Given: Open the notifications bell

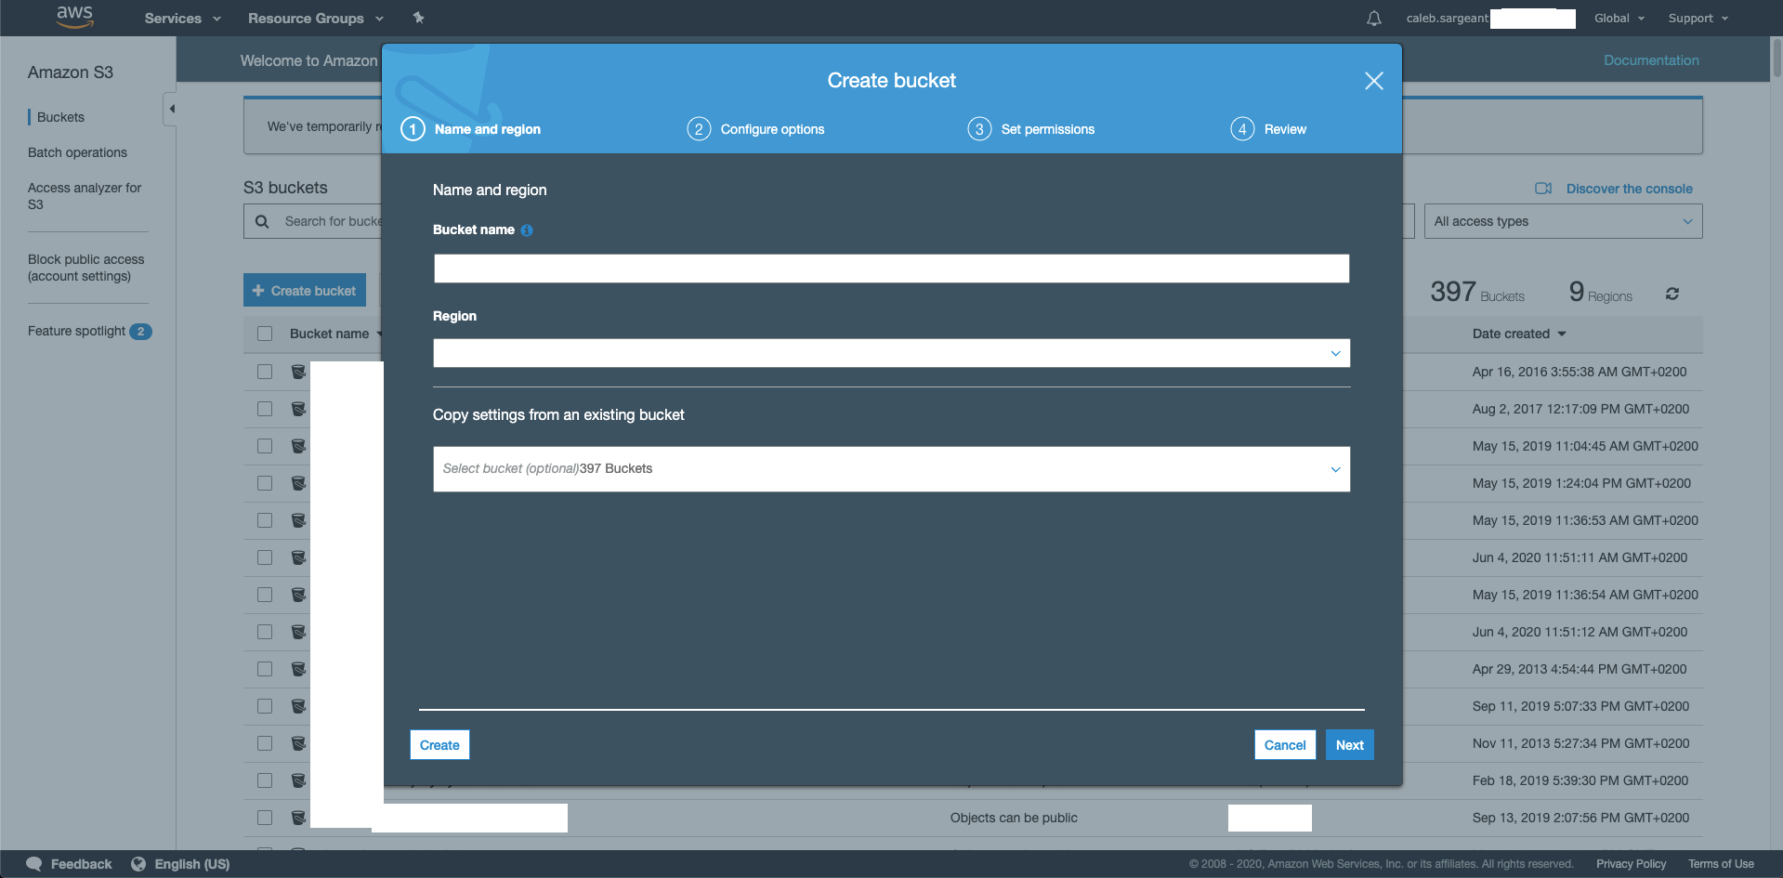Looking at the screenshot, I should (x=1374, y=19).
